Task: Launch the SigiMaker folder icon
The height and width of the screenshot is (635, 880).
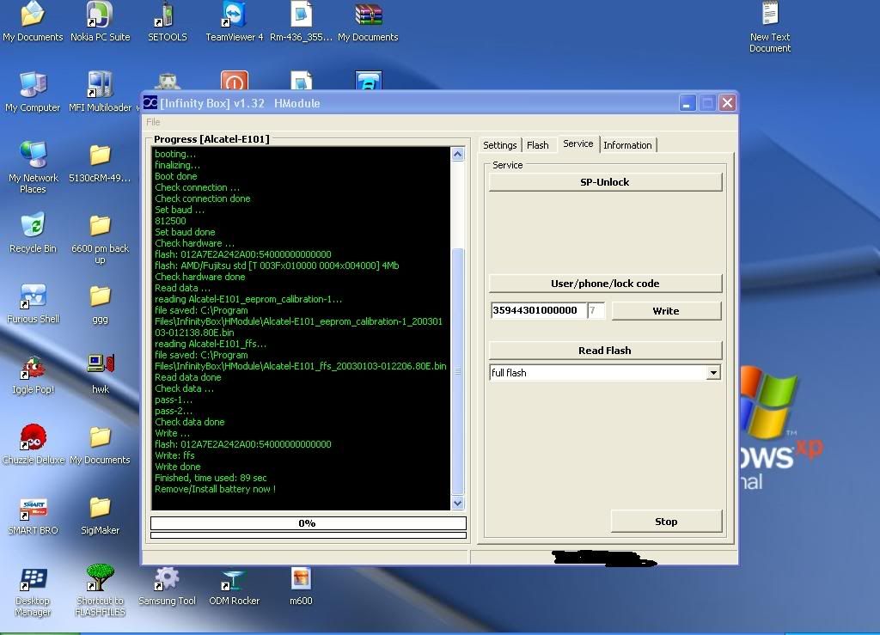Action: pos(100,509)
